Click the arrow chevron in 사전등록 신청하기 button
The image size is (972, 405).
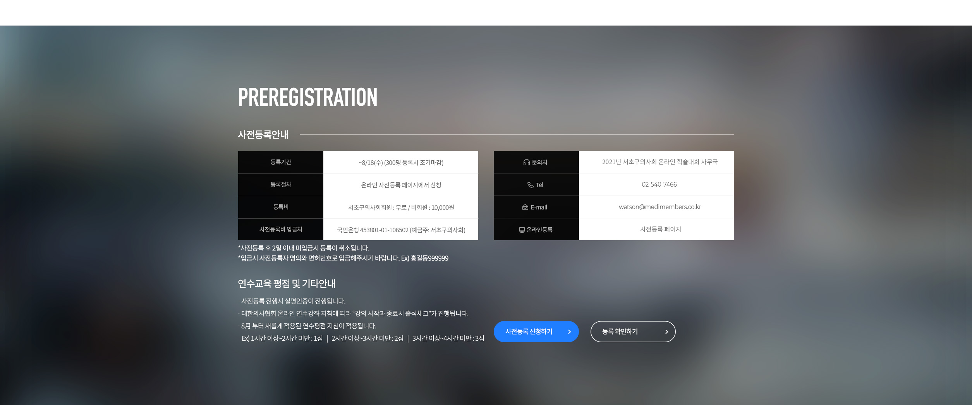coord(569,332)
